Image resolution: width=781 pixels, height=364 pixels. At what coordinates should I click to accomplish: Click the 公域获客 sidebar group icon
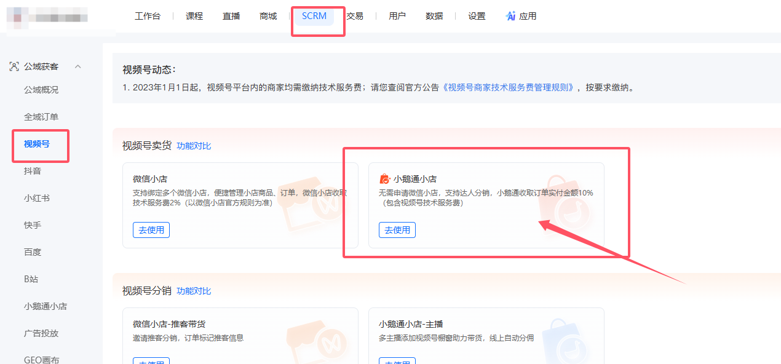click(x=14, y=66)
